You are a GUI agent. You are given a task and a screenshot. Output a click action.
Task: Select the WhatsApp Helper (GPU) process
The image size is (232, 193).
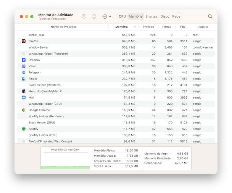pyautogui.click(x=45, y=104)
